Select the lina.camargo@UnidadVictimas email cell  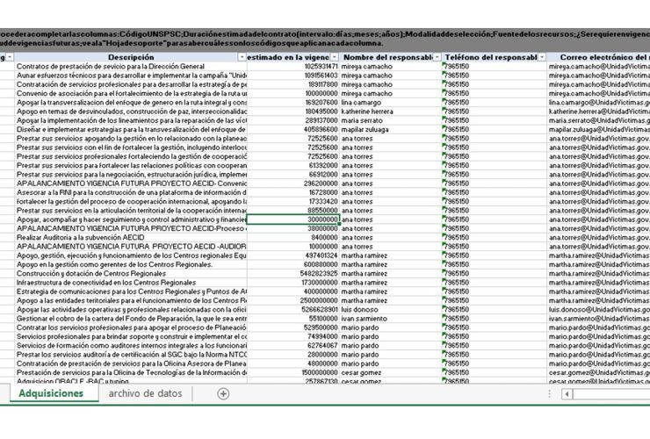coord(598,103)
